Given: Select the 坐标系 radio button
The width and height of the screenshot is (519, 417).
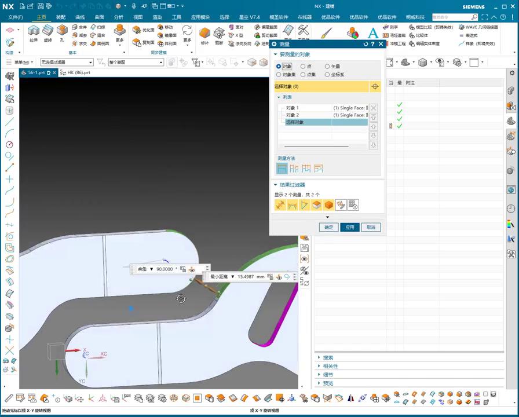Looking at the screenshot, I should click(327, 75).
